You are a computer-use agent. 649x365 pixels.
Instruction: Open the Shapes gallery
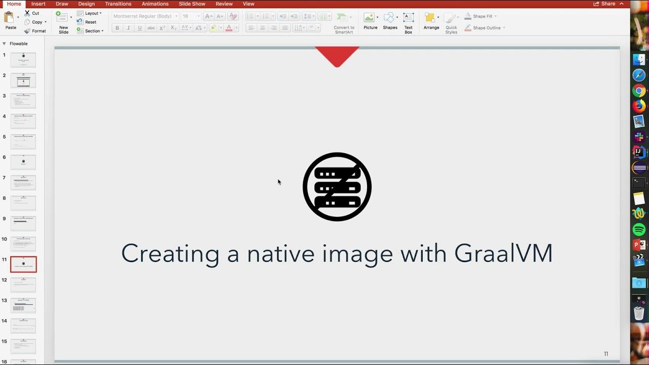coord(389,19)
